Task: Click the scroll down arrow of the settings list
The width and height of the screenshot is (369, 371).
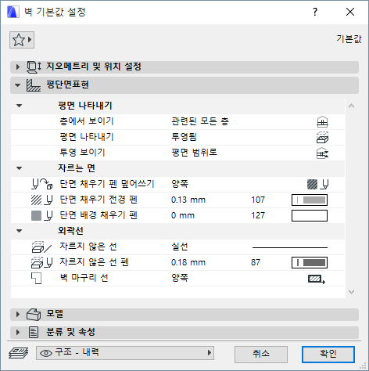Action: [351, 292]
